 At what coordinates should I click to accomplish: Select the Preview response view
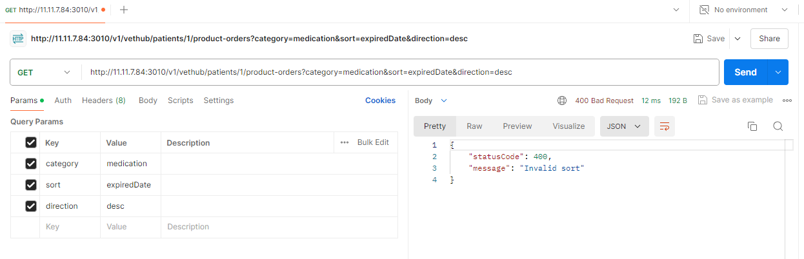tap(518, 126)
